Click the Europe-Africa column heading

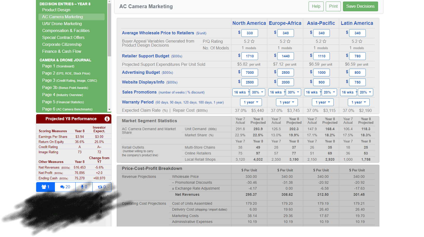pos(285,23)
